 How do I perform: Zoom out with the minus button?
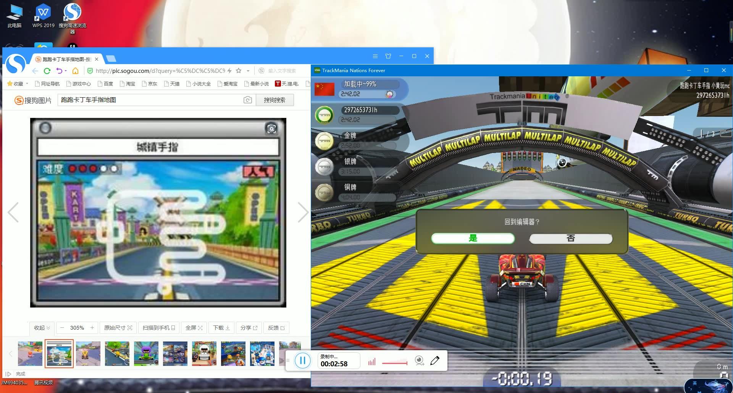coord(62,328)
